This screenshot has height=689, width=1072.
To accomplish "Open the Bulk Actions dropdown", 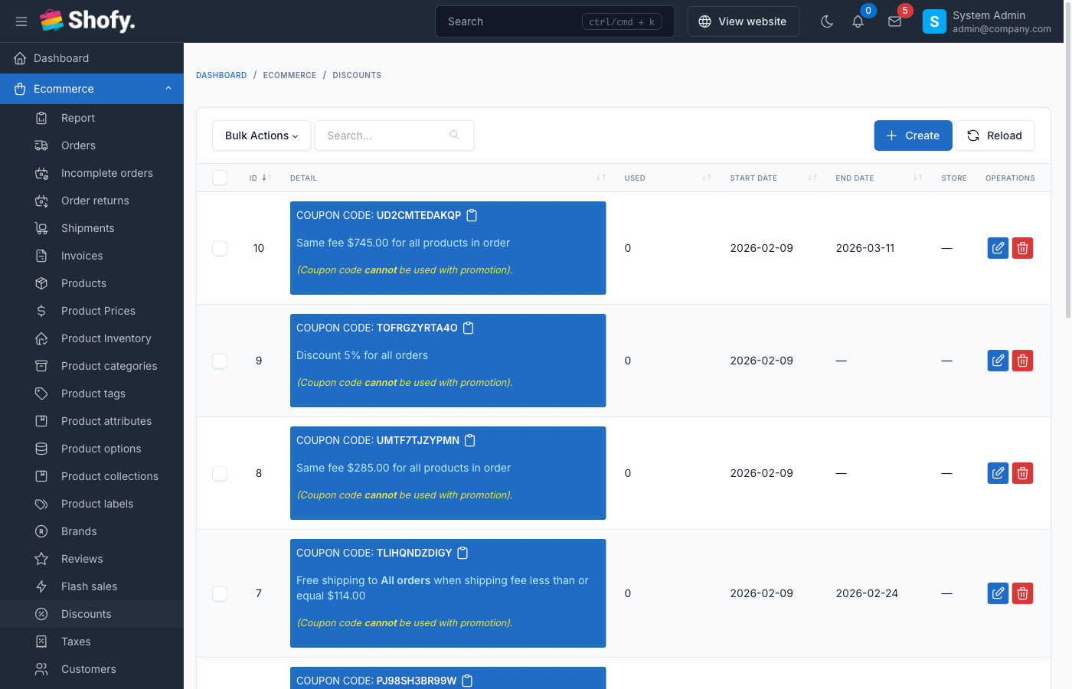I will pyautogui.click(x=261, y=136).
